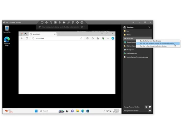Open Edge Collections icon
Viewport: 183px width, 137px height.
[98, 38]
